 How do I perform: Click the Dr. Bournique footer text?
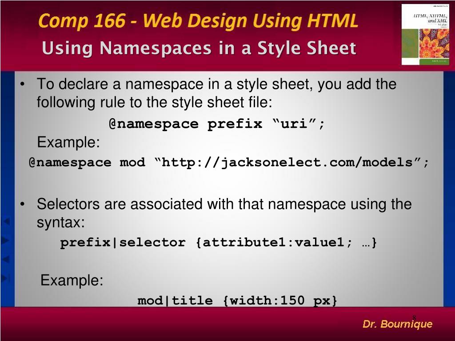coord(397,324)
